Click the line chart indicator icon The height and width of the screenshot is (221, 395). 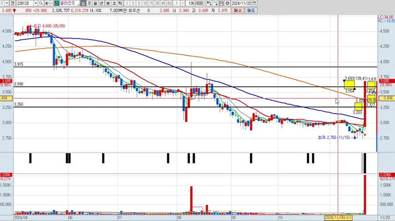tap(215, 3)
